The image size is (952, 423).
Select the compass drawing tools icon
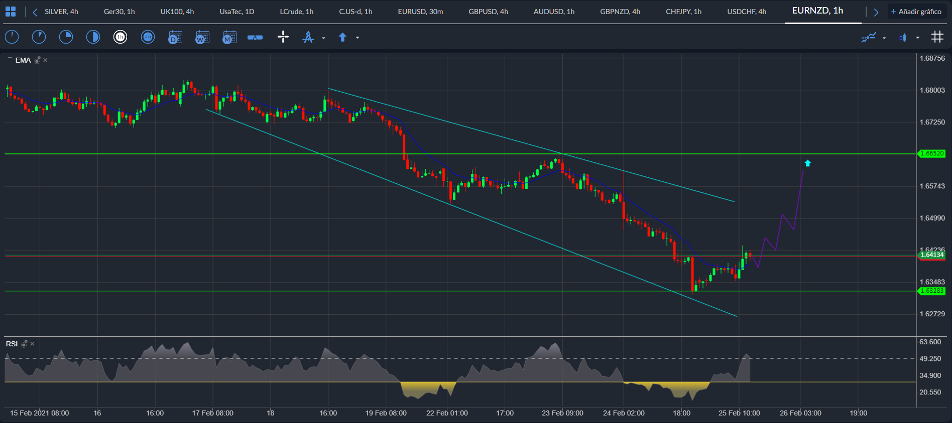[308, 37]
